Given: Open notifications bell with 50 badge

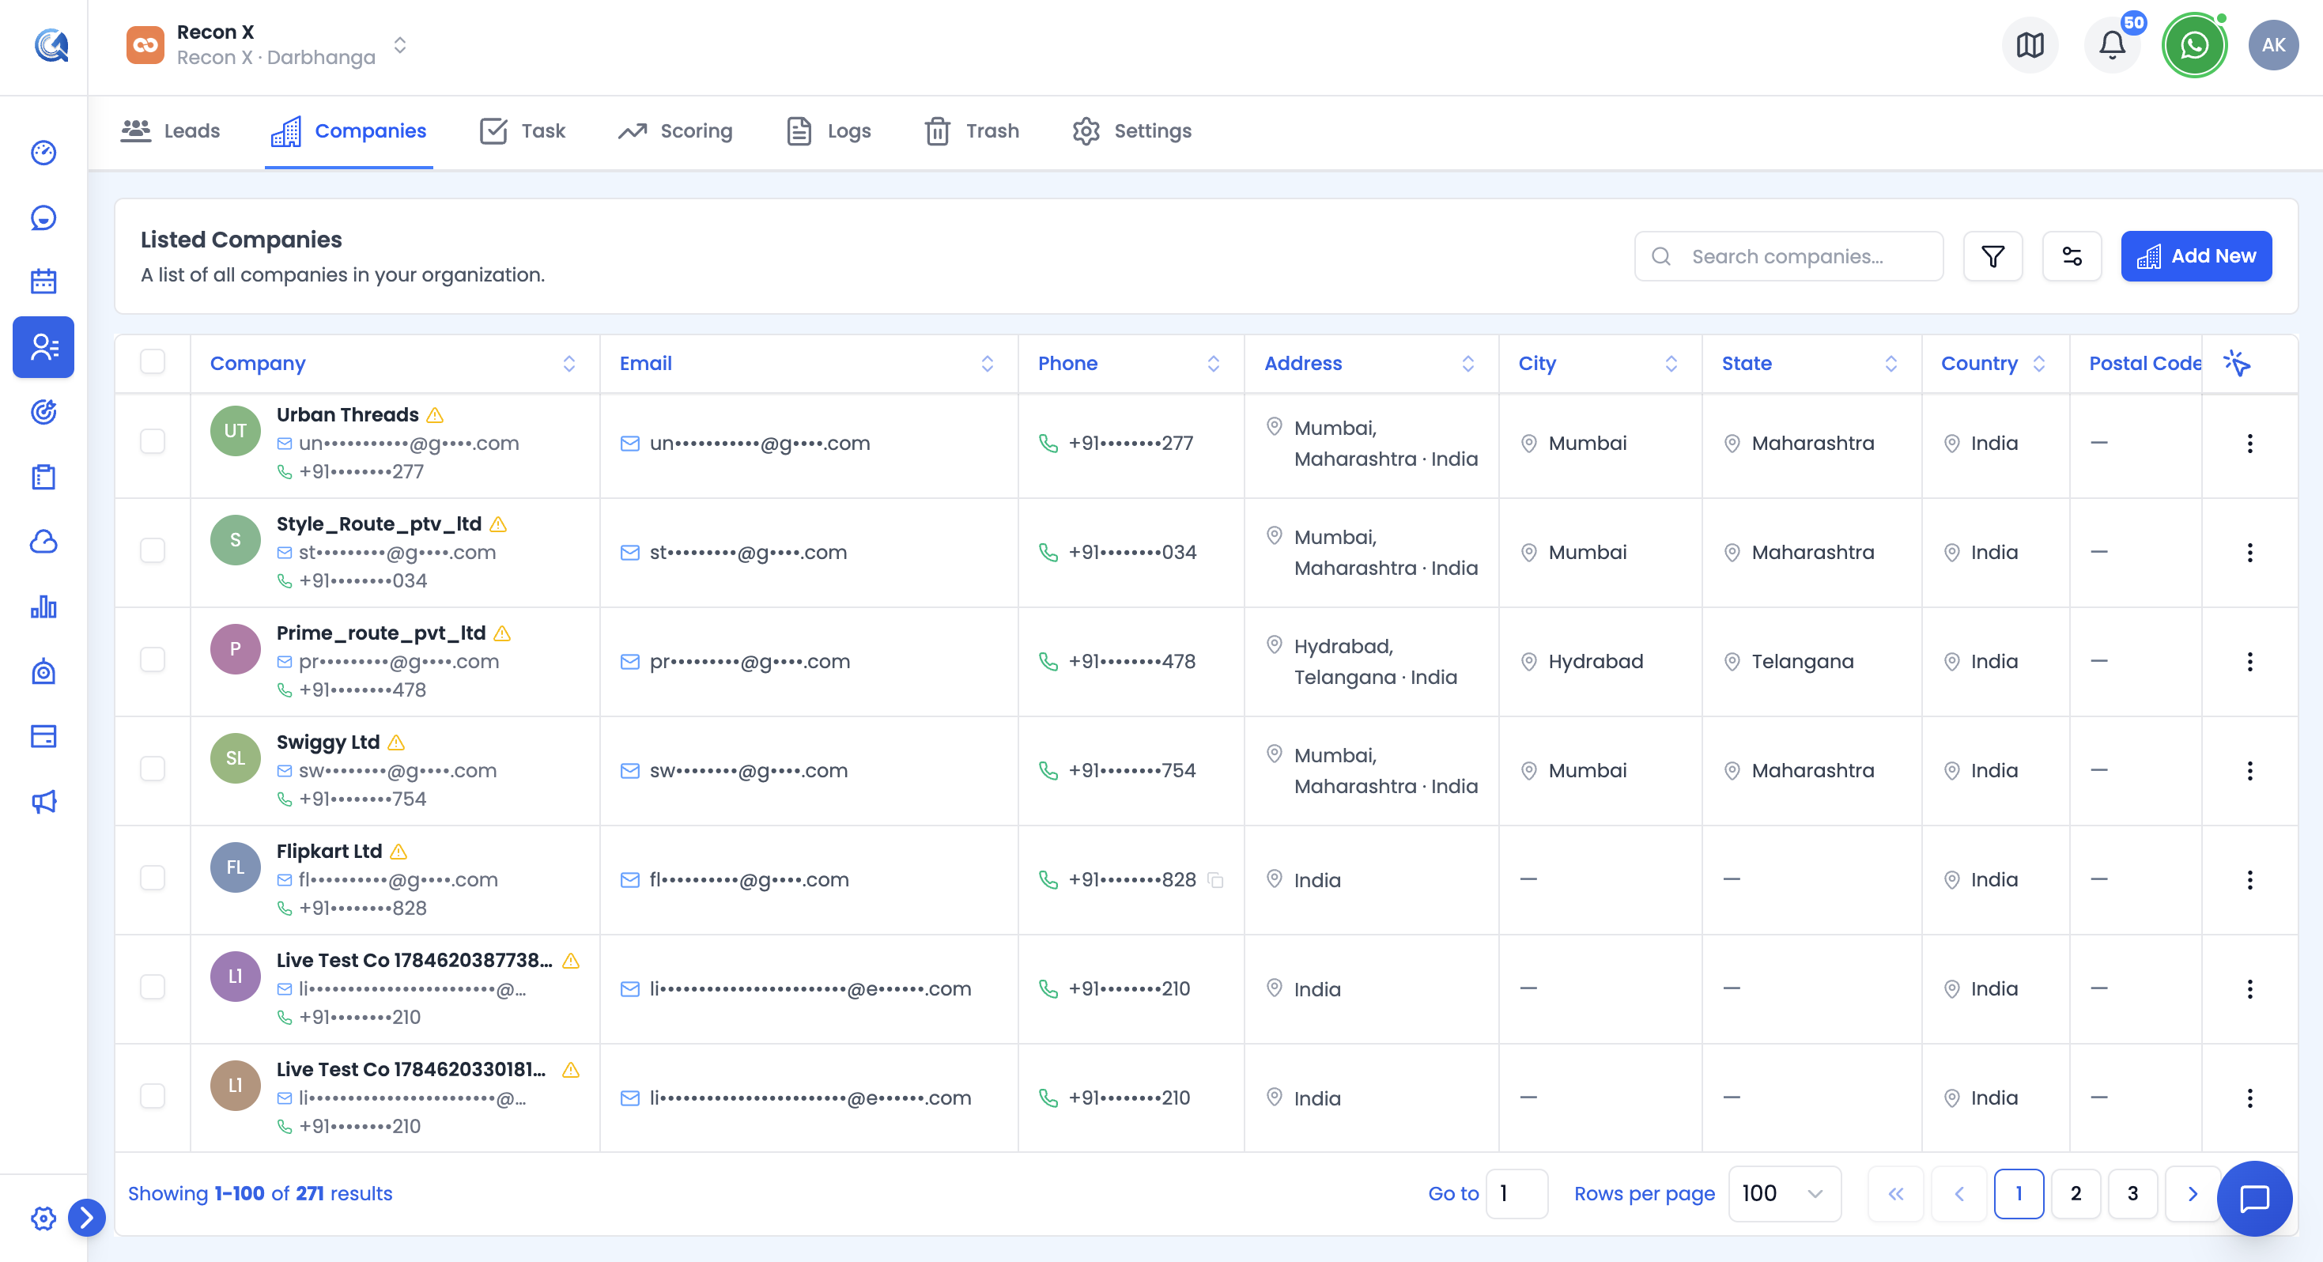Looking at the screenshot, I should [x=2112, y=45].
